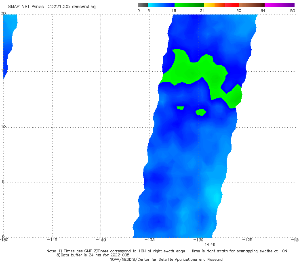Click the 'Data buffer is 24 hrs' note

pyautogui.click(x=93, y=255)
